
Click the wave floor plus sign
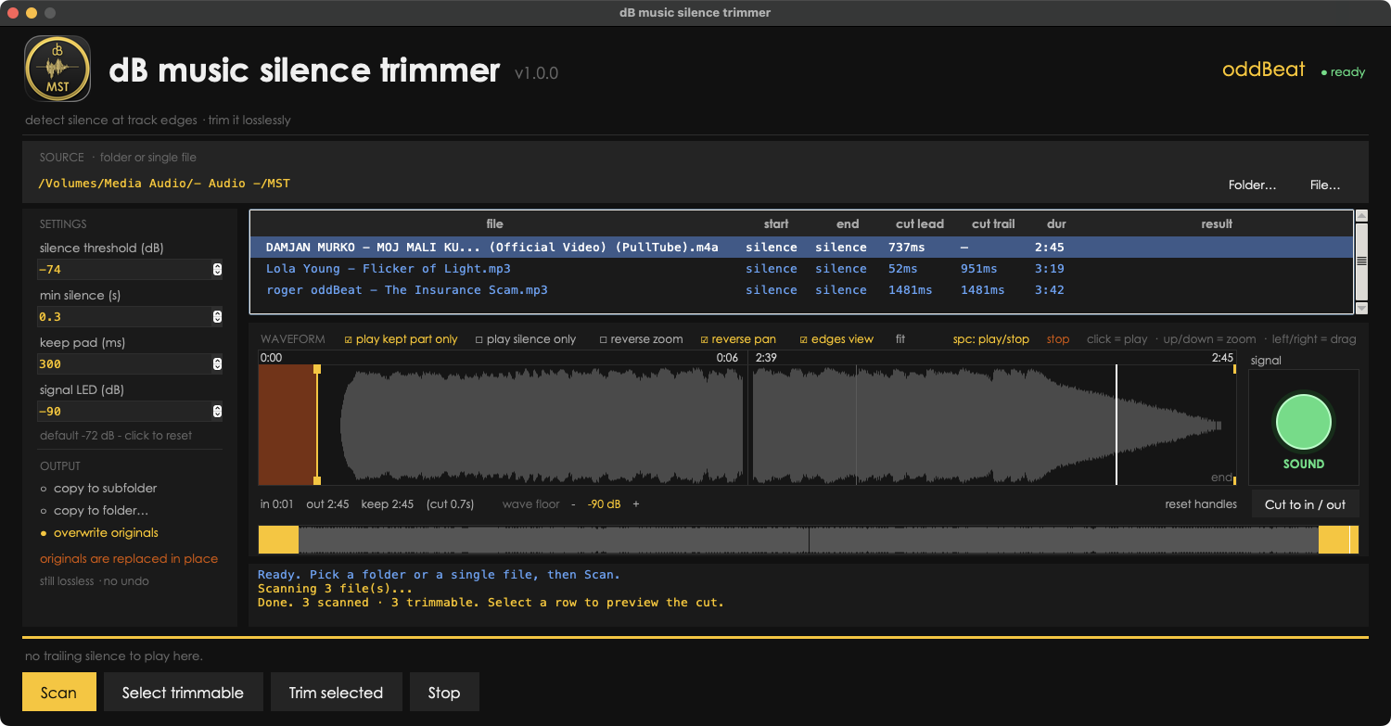pyautogui.click(x=635, y=504)
